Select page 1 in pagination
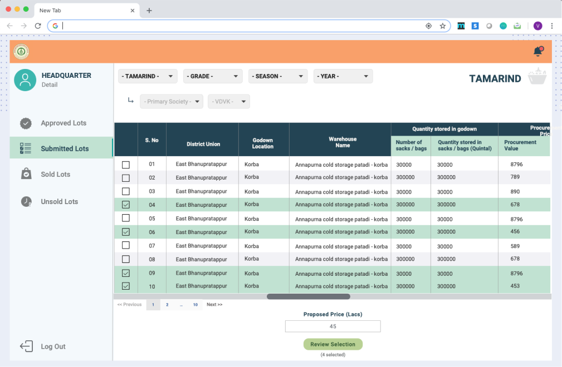562x367 pixels. coord(153,304)
